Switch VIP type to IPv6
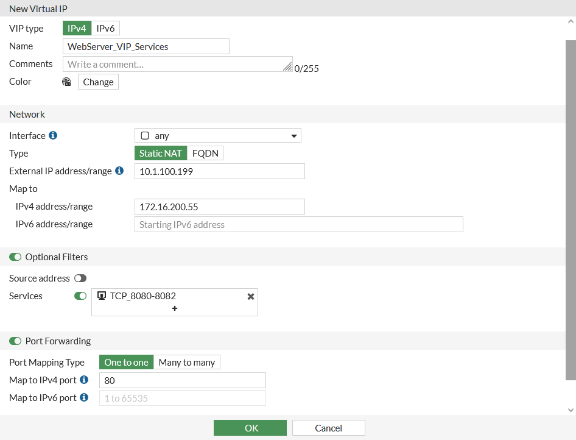576x440 pixels. (105, 28)
